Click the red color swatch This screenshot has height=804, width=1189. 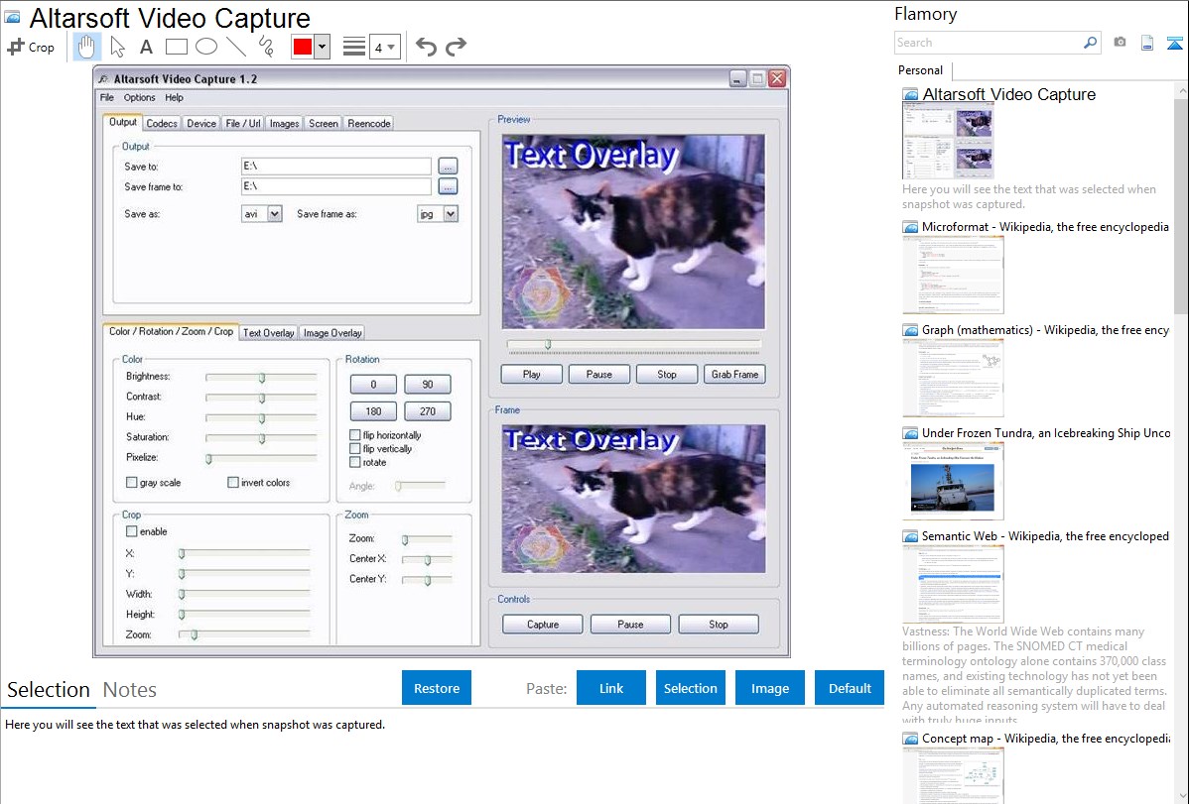click(x=303, y=47)
